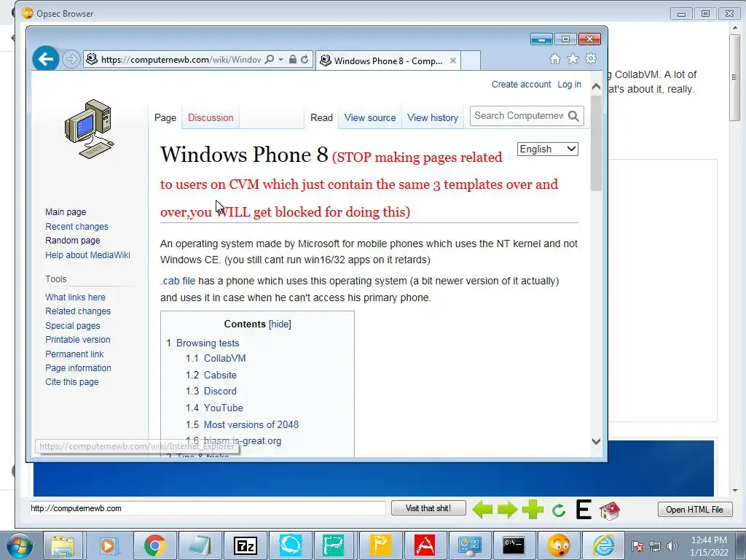Open Page information link
The height and width of the screenshot is (560, 746).
coord(78,368)
